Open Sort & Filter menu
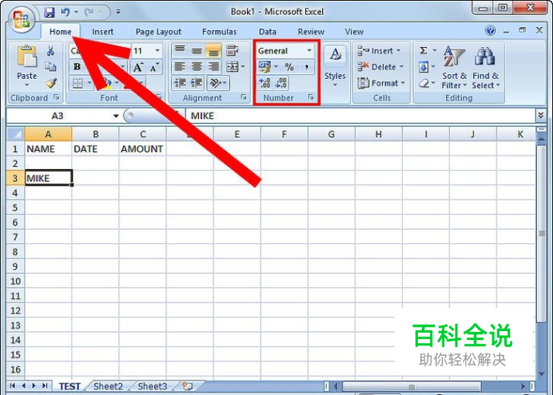553x395 pixels. (x=454, y=67)
